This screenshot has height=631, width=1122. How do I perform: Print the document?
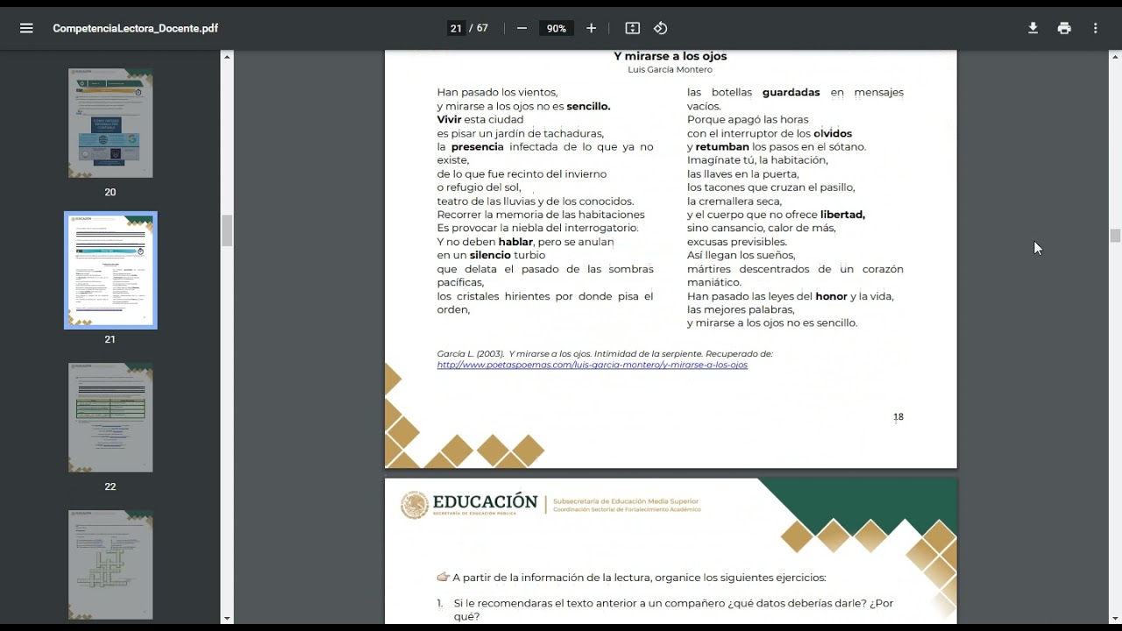[1064, 28]
